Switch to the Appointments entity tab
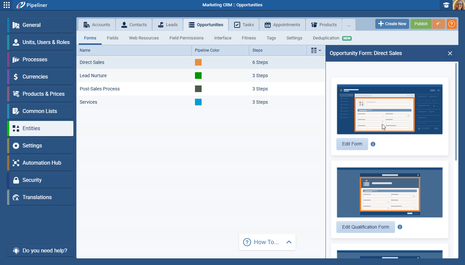 pyautogui.click(x=282, y=25)
